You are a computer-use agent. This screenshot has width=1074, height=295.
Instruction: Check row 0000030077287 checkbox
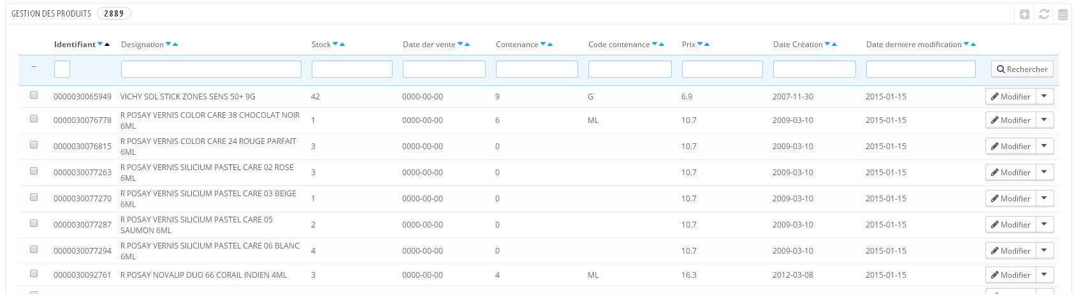(34, 223)
